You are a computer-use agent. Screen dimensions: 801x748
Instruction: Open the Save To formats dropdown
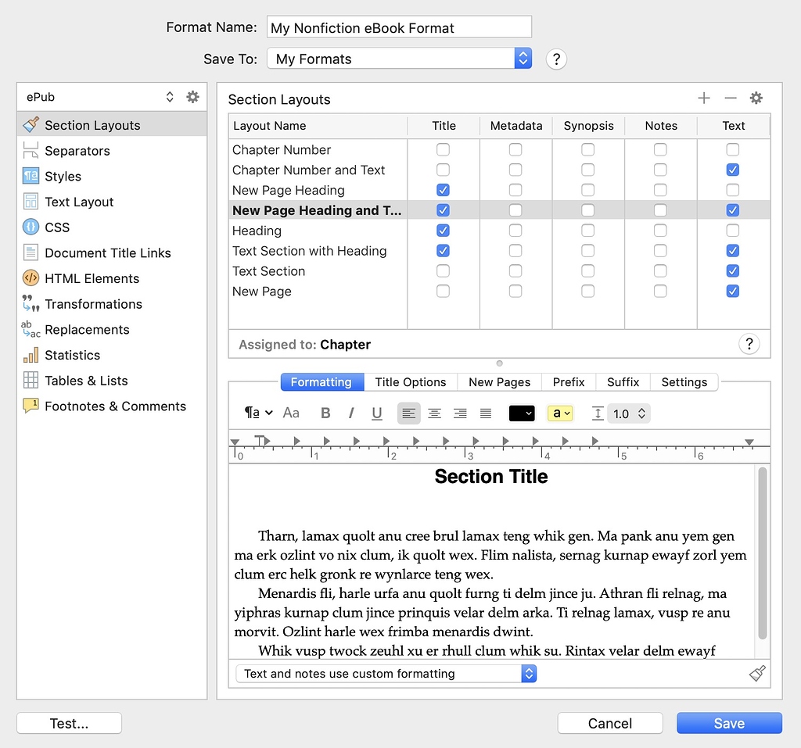(523, 58)
